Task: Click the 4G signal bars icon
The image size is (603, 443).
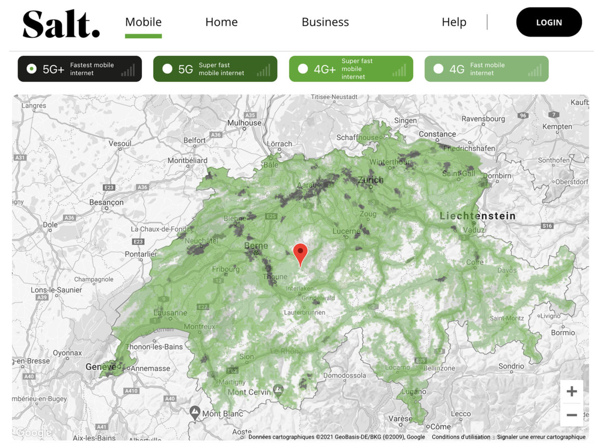Action: pos(535,70)
